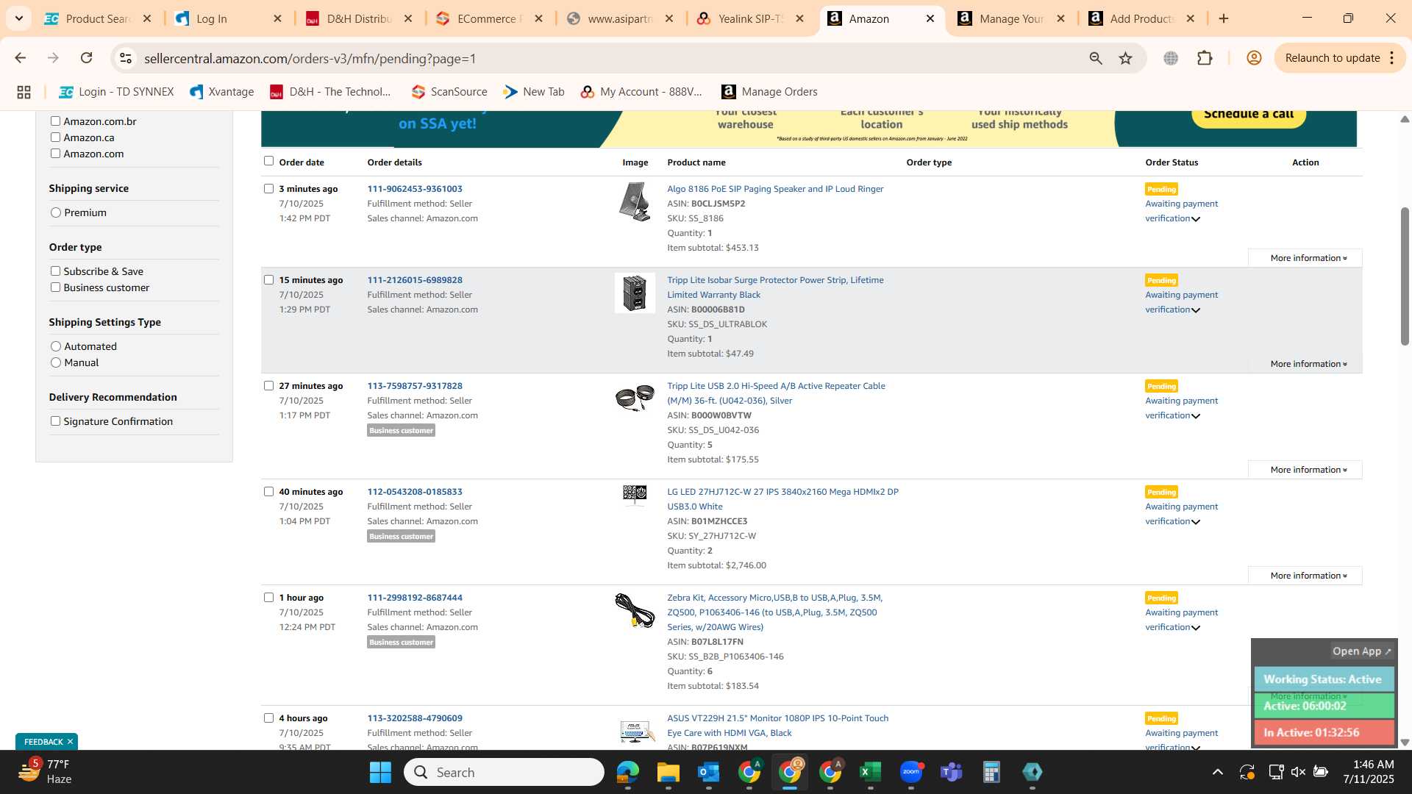Check the Business customer order type
Image resolution: width=1412 pixels, height=794 pixels.
(x=55, y=287)
